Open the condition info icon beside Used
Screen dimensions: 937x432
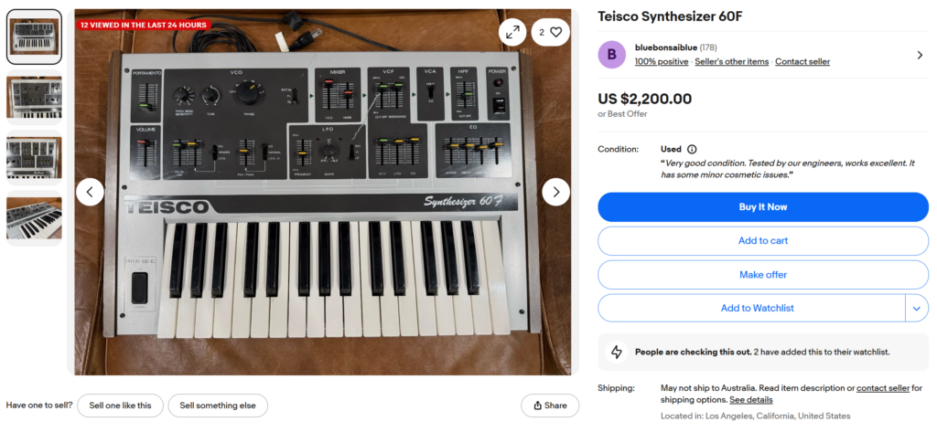692,149
